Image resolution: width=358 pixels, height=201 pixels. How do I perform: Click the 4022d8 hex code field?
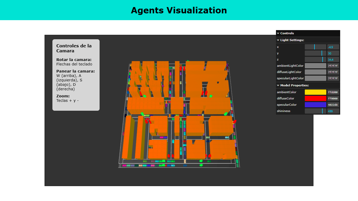point(333,105)
